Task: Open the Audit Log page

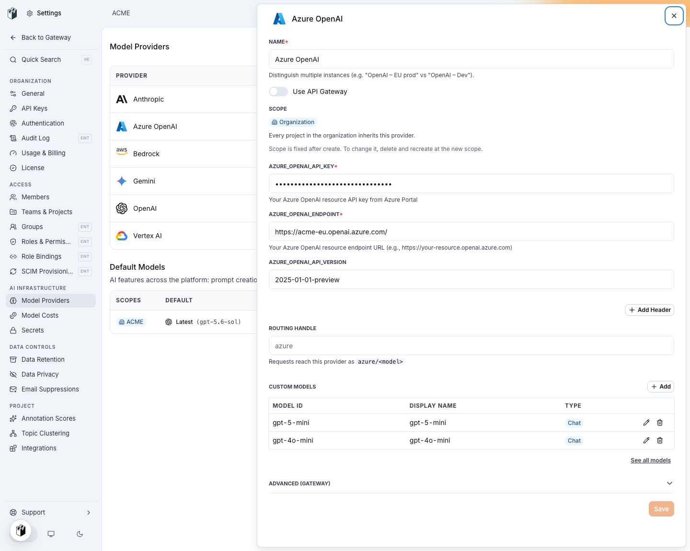Action: coord(50,138)
